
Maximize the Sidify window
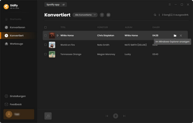182,5
